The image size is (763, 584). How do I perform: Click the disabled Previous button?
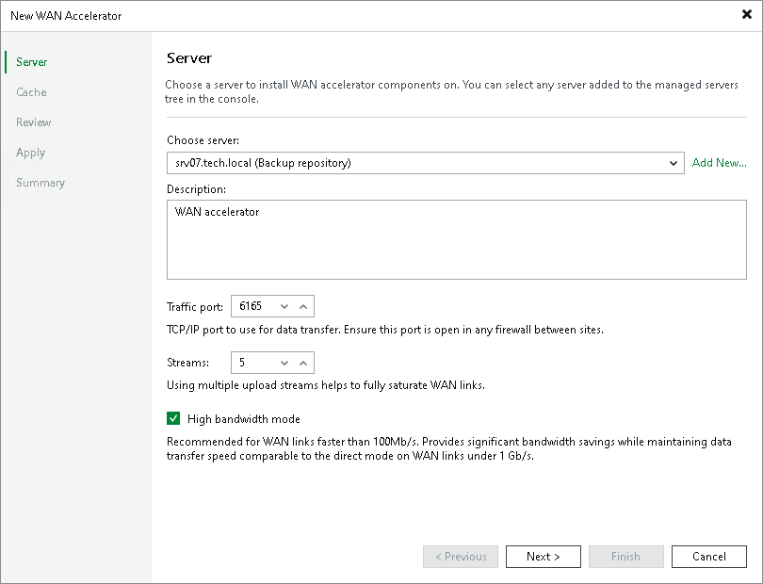point(461,557)
